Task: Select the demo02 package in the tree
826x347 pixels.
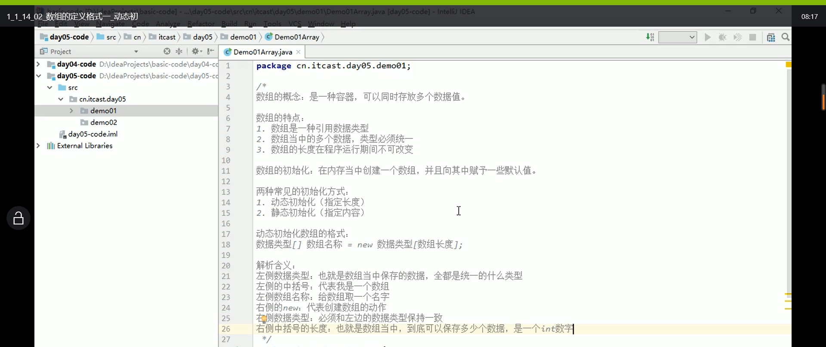Action: pos(103,122)
